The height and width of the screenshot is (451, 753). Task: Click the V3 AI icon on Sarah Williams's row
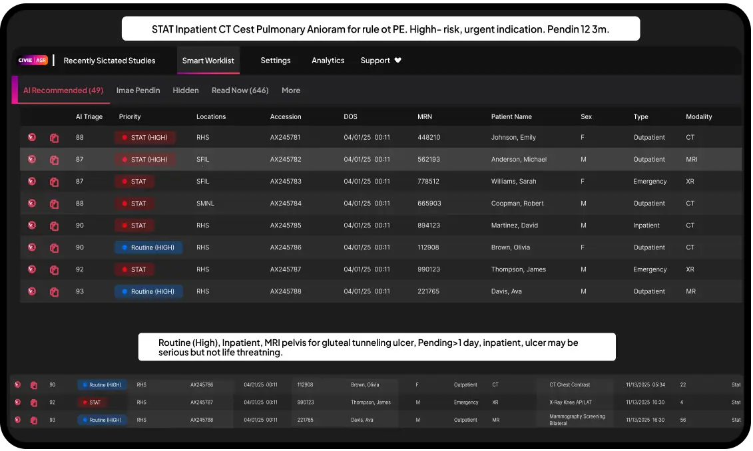point(31,181)
